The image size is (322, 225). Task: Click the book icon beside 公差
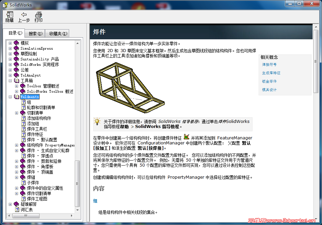click(16, 70)
